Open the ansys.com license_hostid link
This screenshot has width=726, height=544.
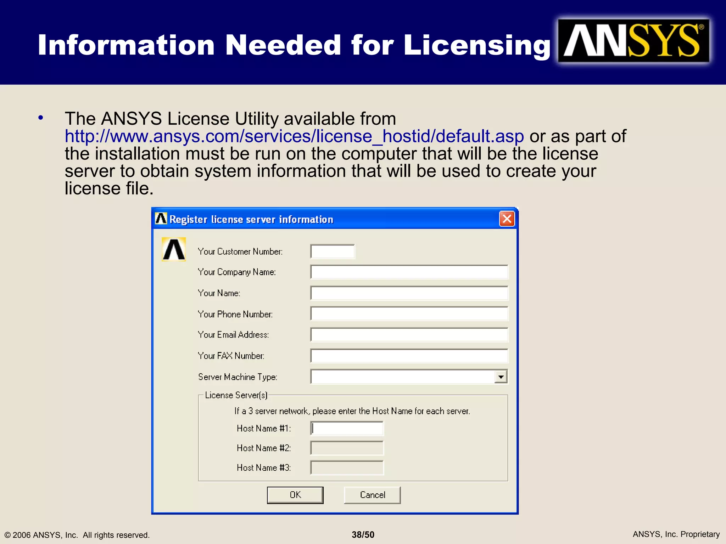(x=294, y=136)
